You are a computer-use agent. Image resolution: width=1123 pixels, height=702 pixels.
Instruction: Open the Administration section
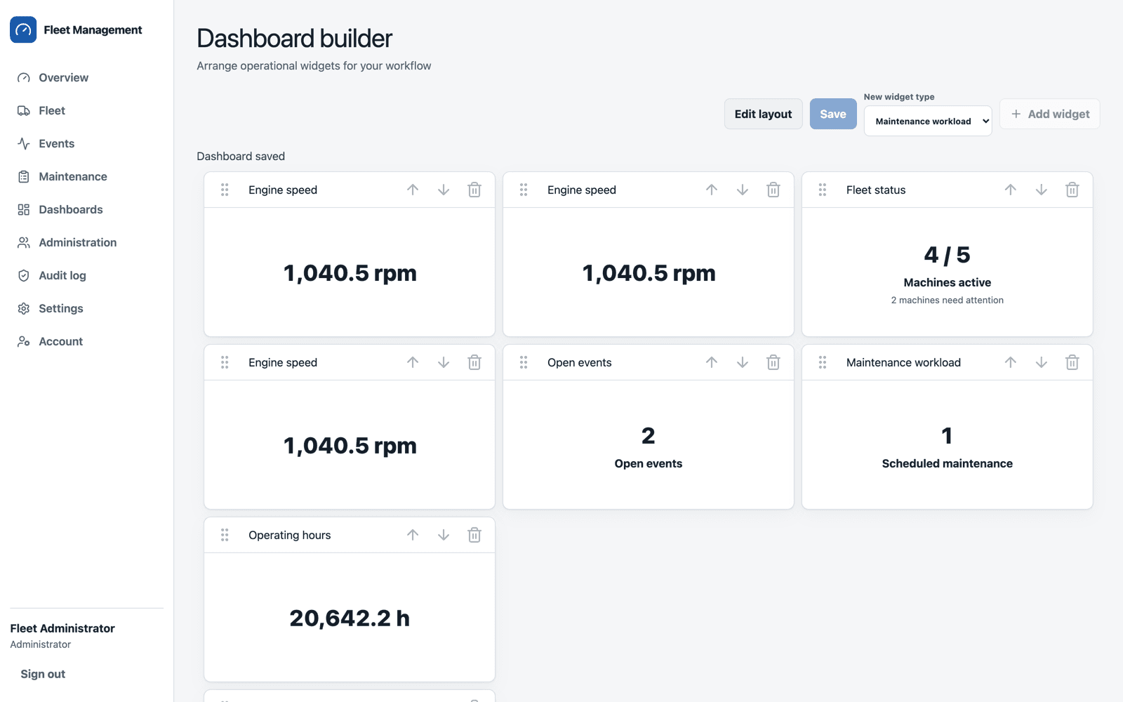[87, 243]
